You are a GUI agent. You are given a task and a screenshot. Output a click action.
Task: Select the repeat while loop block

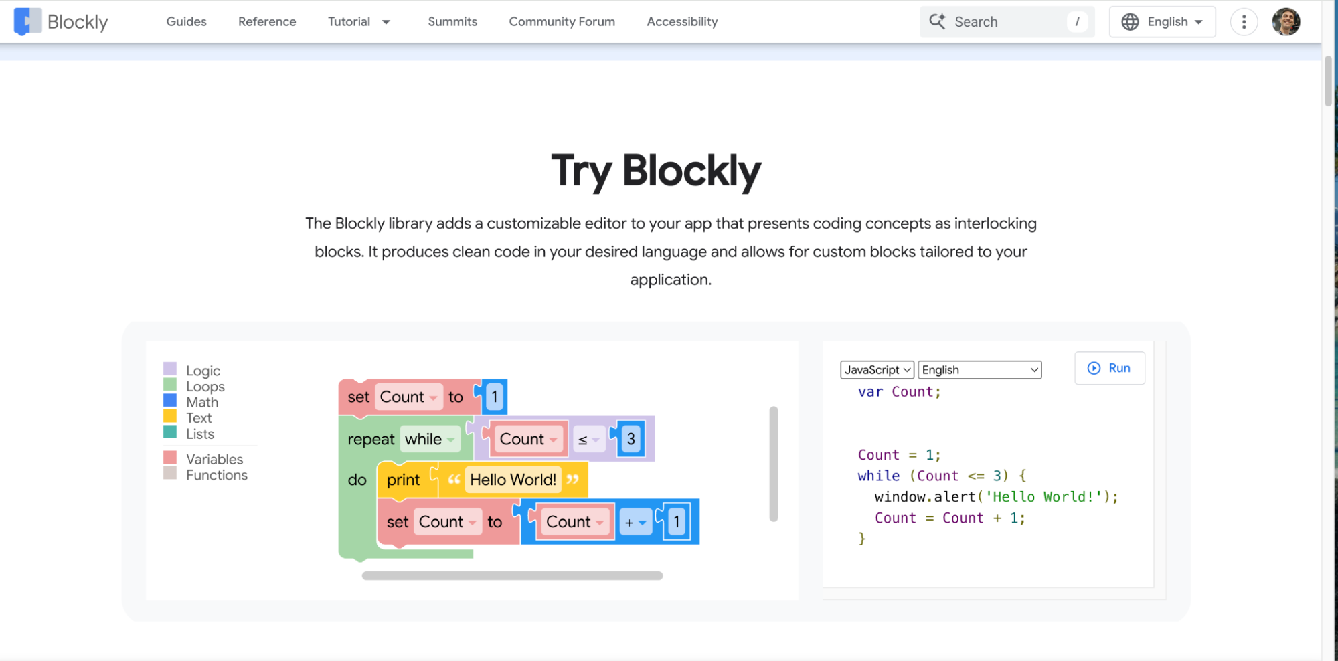pyautogui.click(x=371, y=440)
